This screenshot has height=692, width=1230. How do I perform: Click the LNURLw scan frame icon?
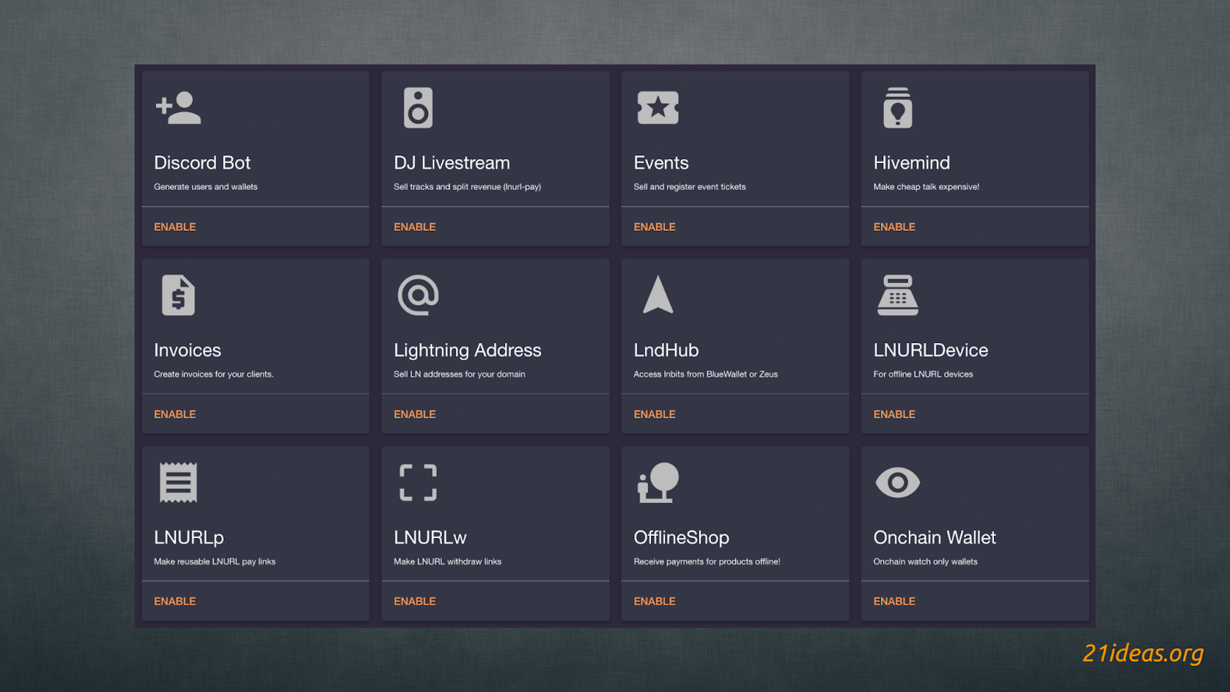pos(418,483)
